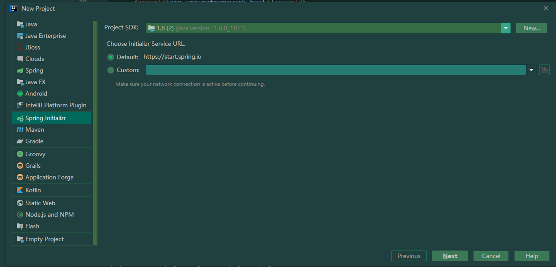Select Groovy label in list
The height and width of the screenshot is (267, 556).
click(35, 154)
